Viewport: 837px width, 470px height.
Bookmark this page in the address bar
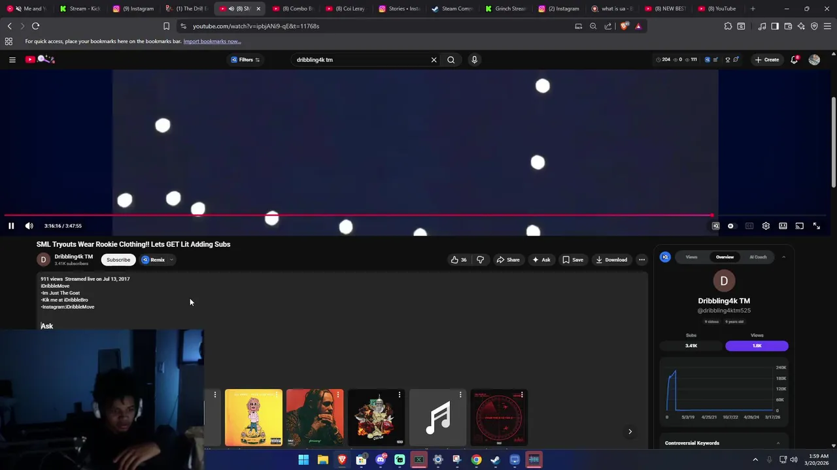[166, 26]
